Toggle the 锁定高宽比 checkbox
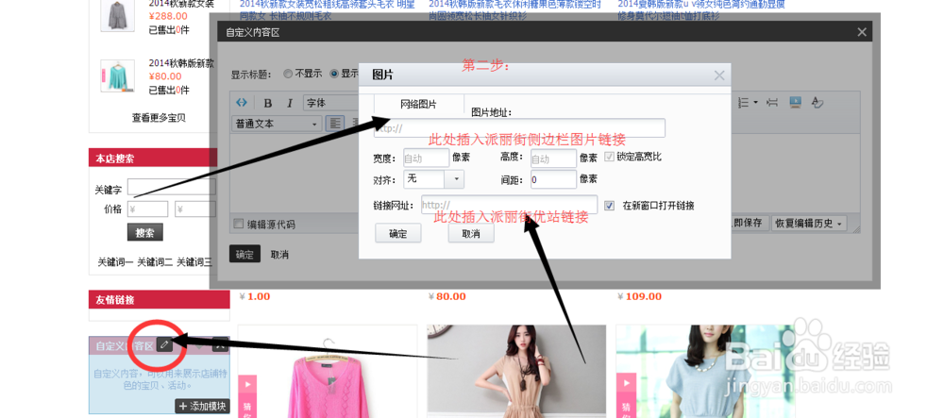The image size is (944, 418). point(609,157)
